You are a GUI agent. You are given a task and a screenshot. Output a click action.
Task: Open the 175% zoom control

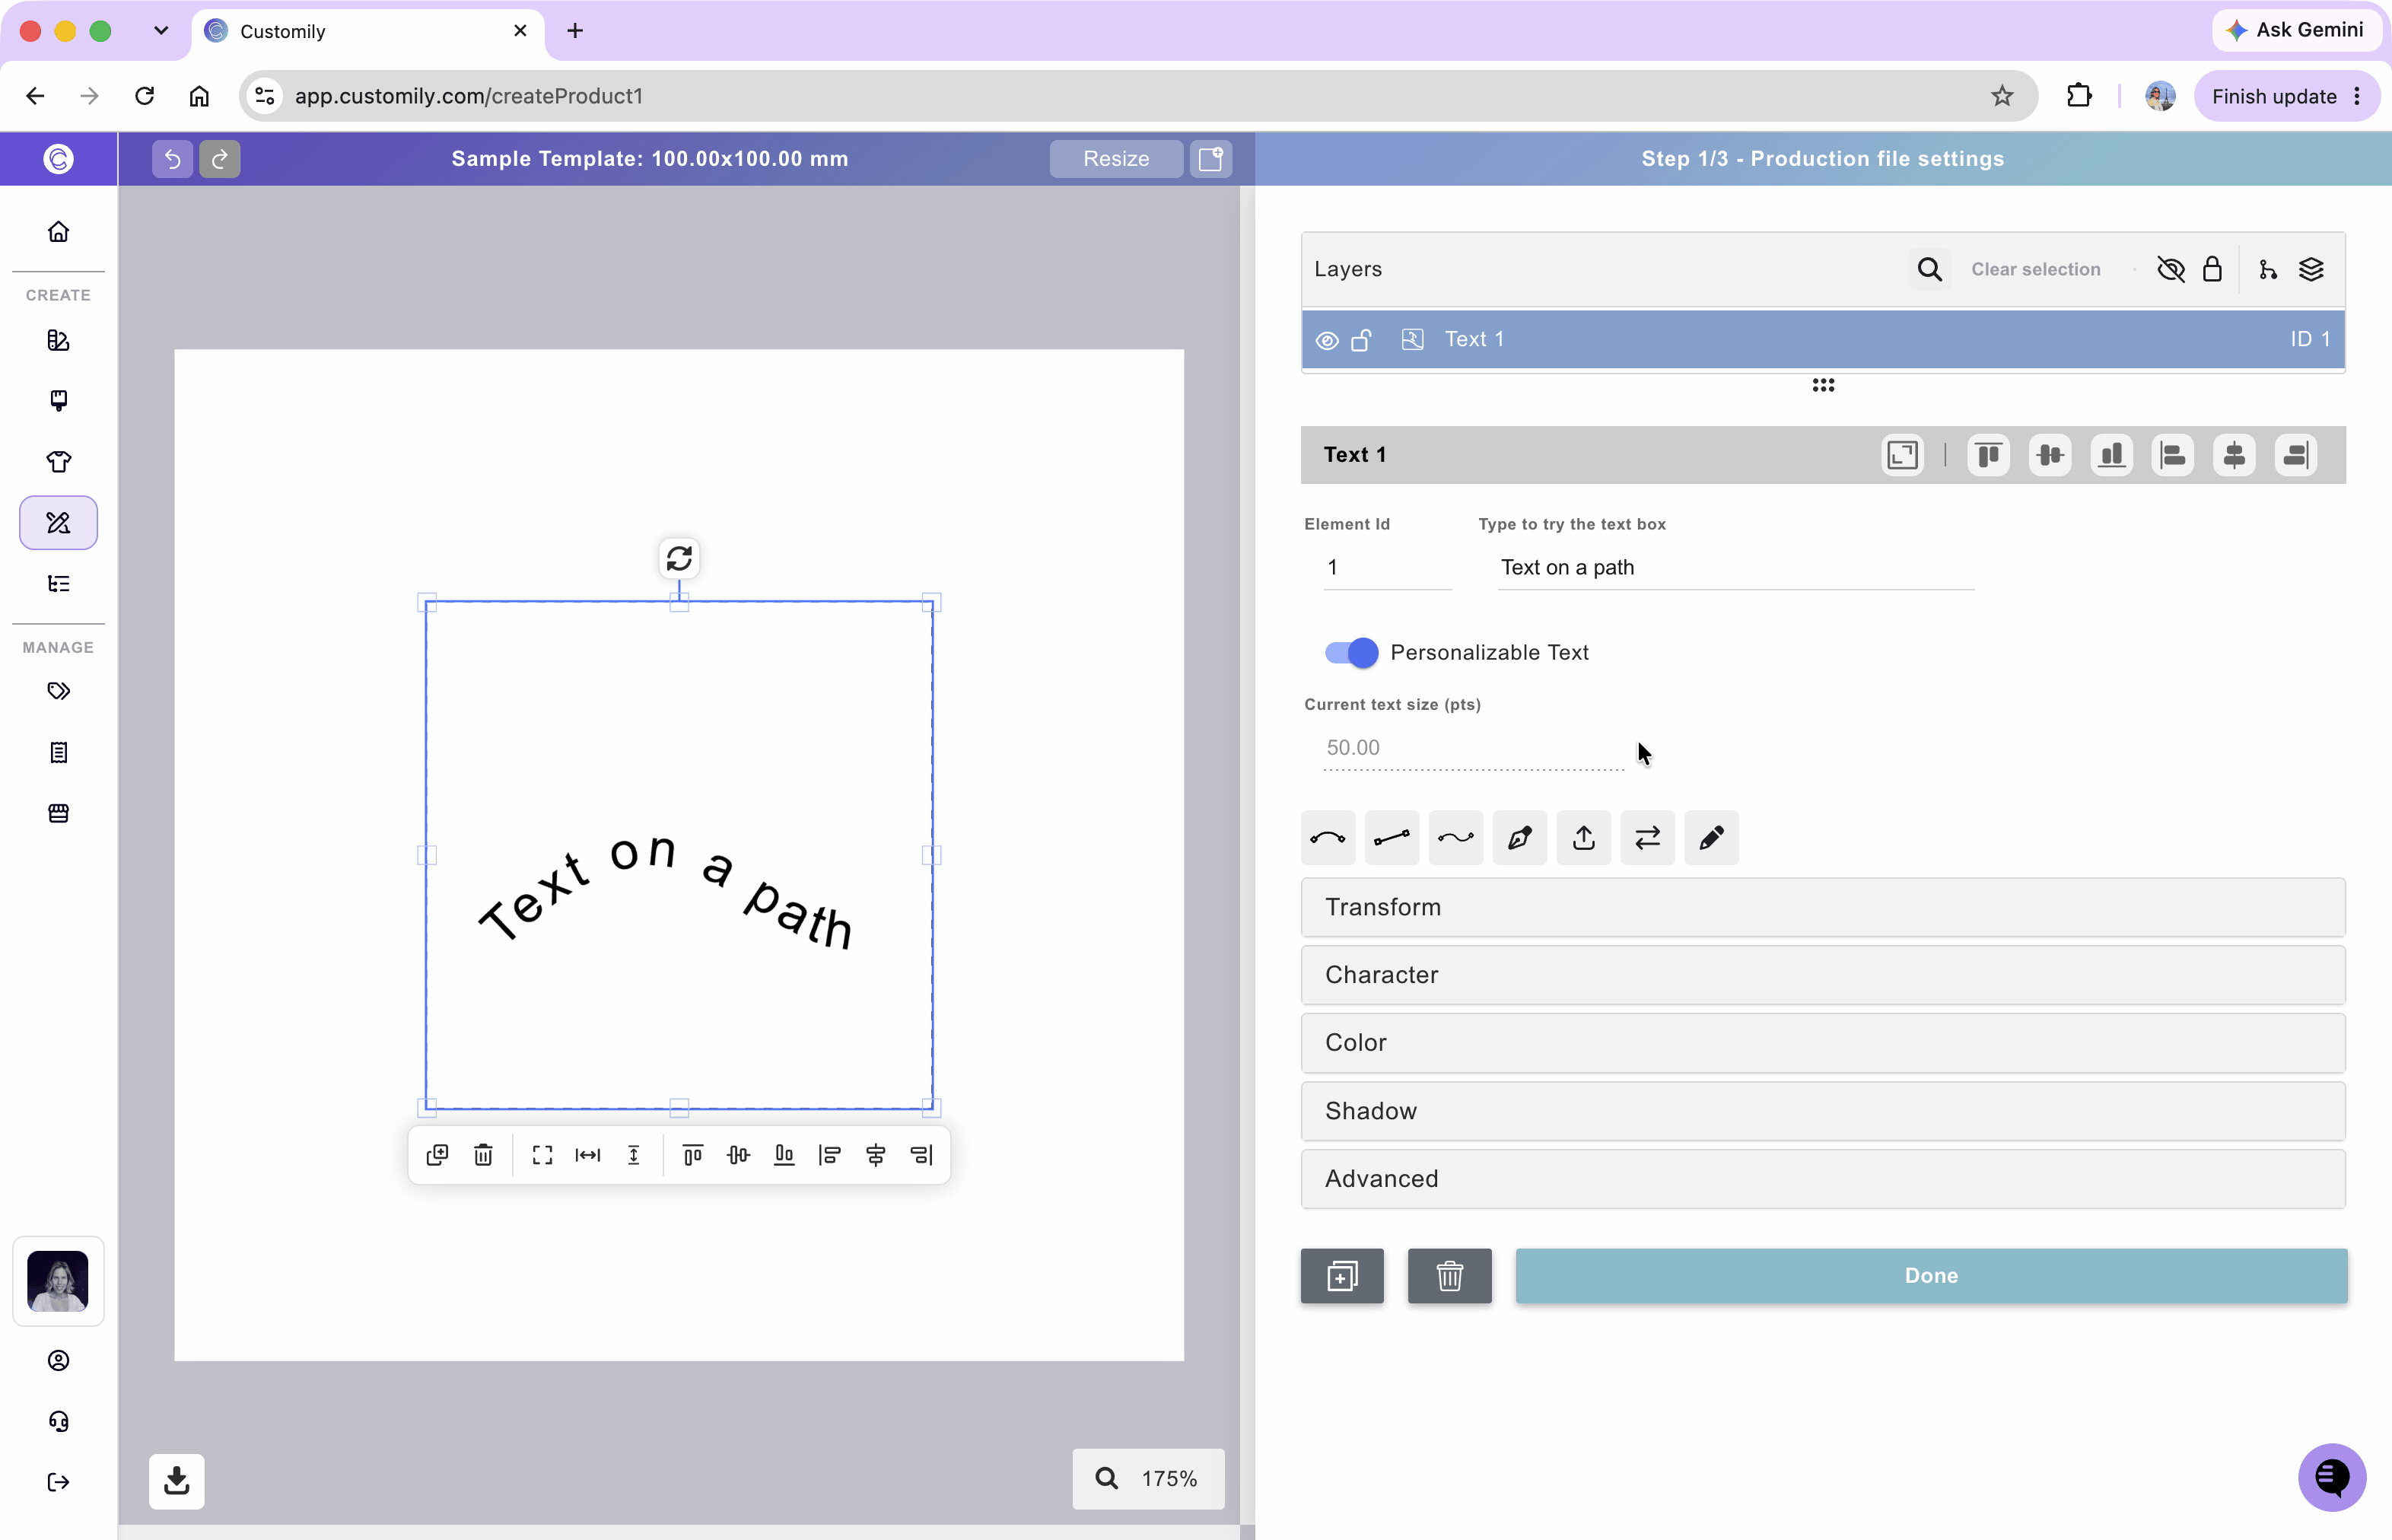(x=1148, y=1479)
